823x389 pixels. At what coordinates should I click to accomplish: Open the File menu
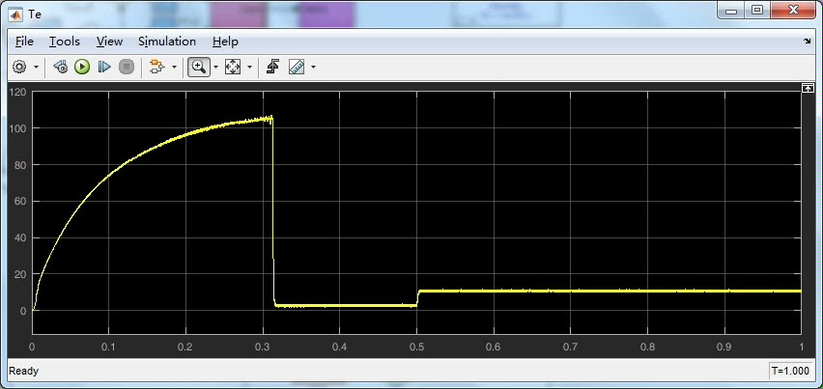pos(24,42)
